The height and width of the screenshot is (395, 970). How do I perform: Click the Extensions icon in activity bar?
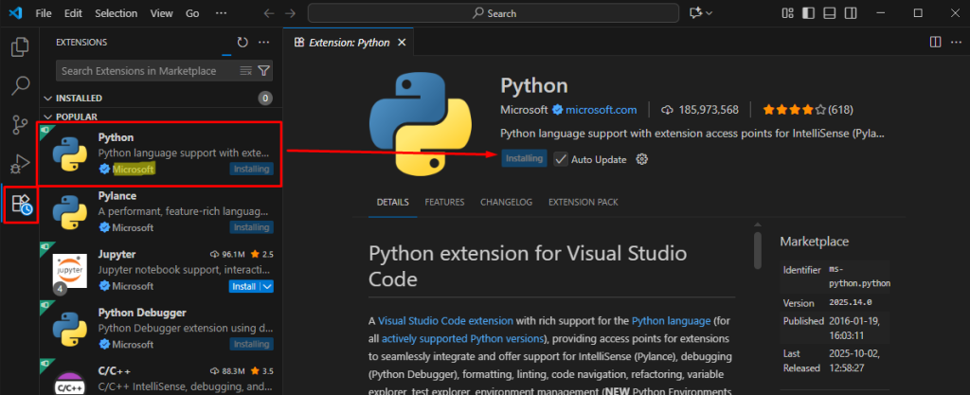click(20, 203)
